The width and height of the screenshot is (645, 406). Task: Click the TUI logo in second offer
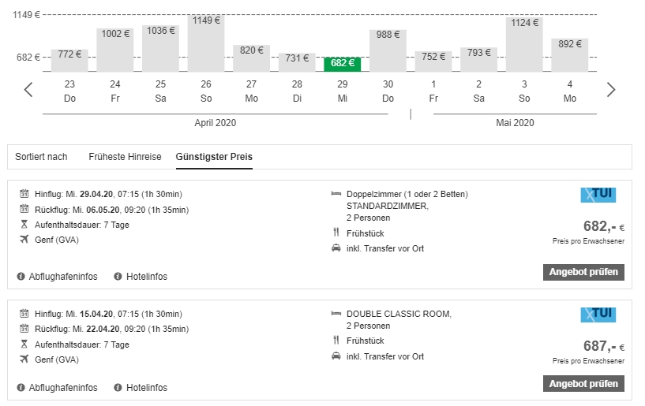(598, 315)
